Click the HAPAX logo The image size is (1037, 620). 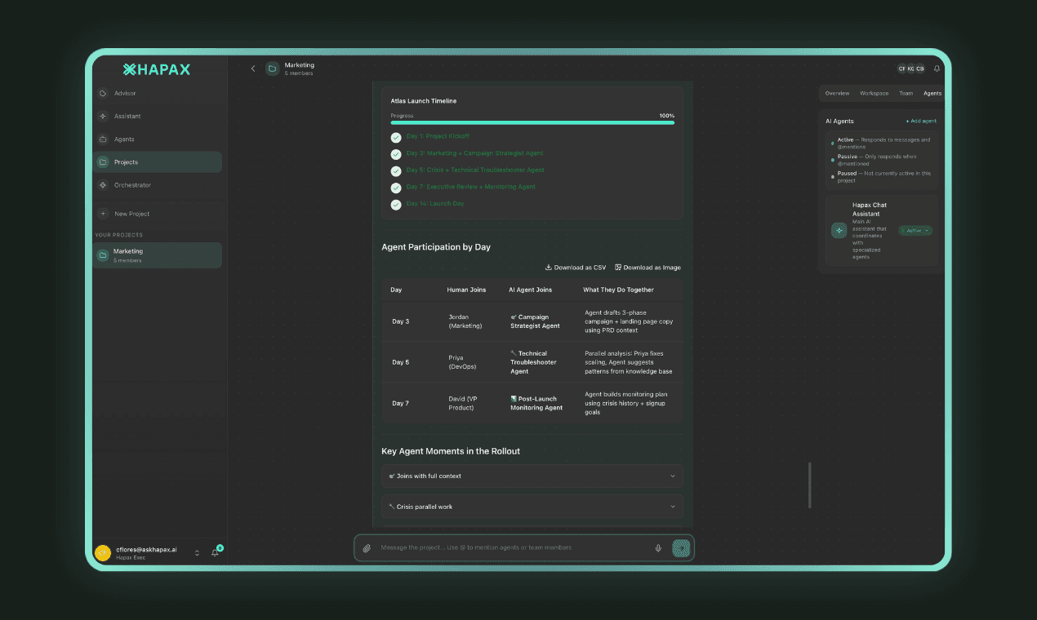point(157,69)
